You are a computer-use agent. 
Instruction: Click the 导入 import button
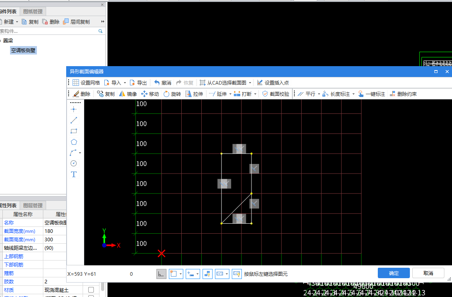(x=112, y=83)
